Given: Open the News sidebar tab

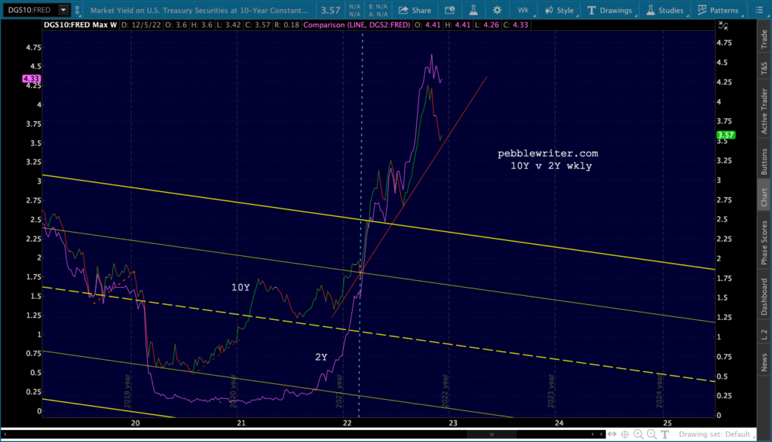Looking at the screenshot, I should pos(764,362).
